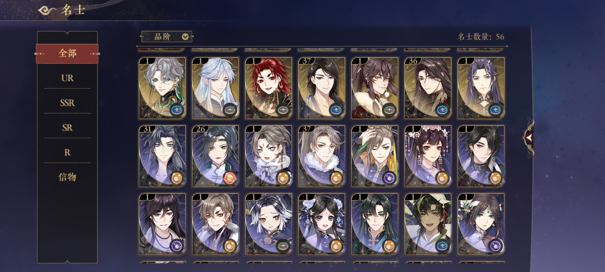Click the red planet badge on level 26 card
The height and width of the screenshot is (272, 605).
[x=230, y=178]
